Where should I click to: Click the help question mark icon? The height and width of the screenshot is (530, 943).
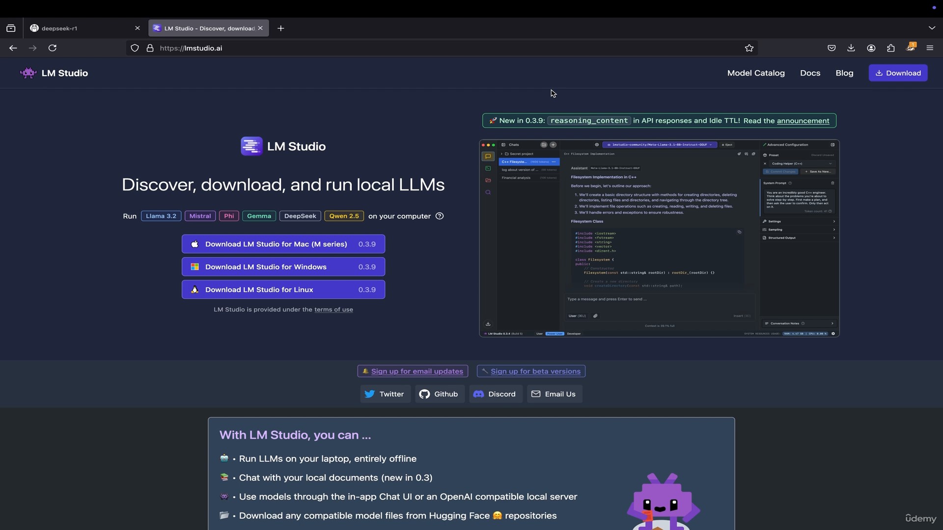tap(440, 216)
